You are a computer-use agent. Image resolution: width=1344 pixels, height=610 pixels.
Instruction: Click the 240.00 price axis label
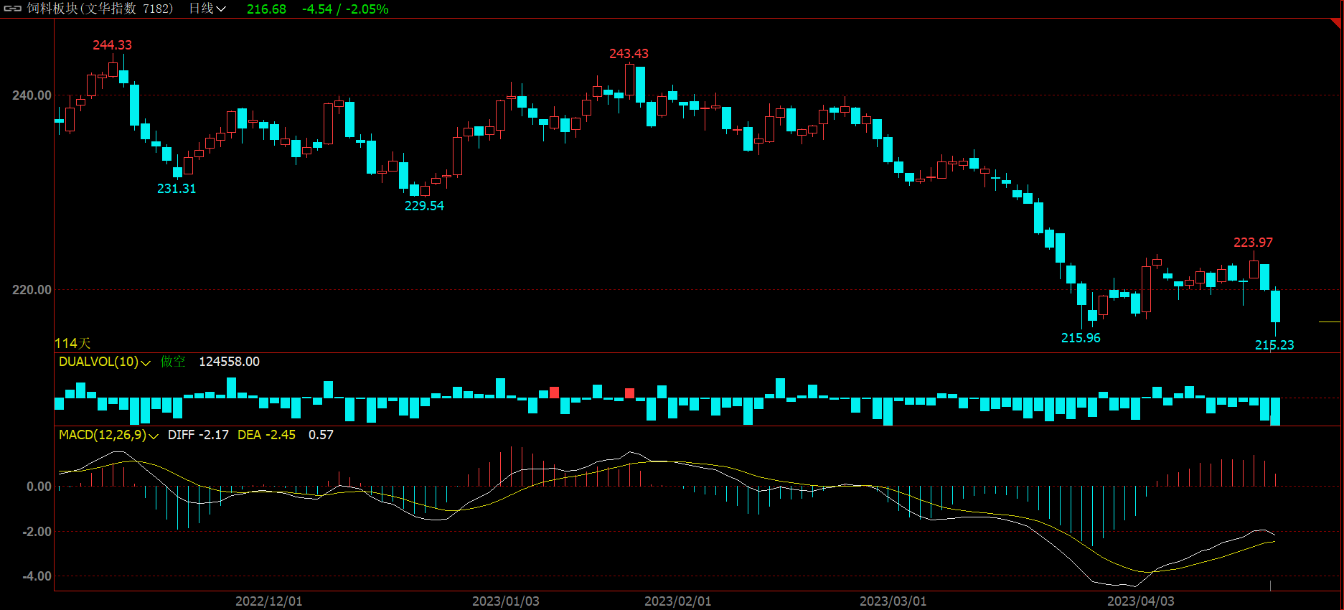pos(32,95)
